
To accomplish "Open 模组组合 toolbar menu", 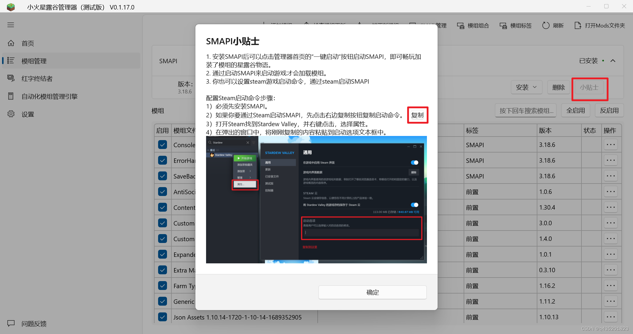I will [473, 26].
